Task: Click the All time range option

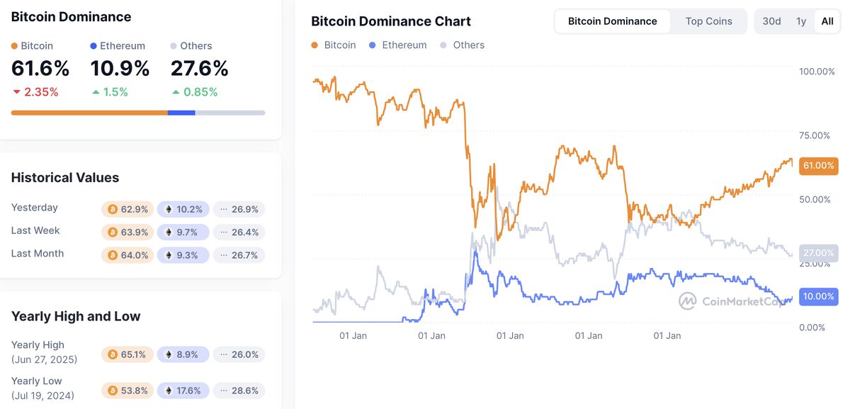Action: (x=827, y=21)
